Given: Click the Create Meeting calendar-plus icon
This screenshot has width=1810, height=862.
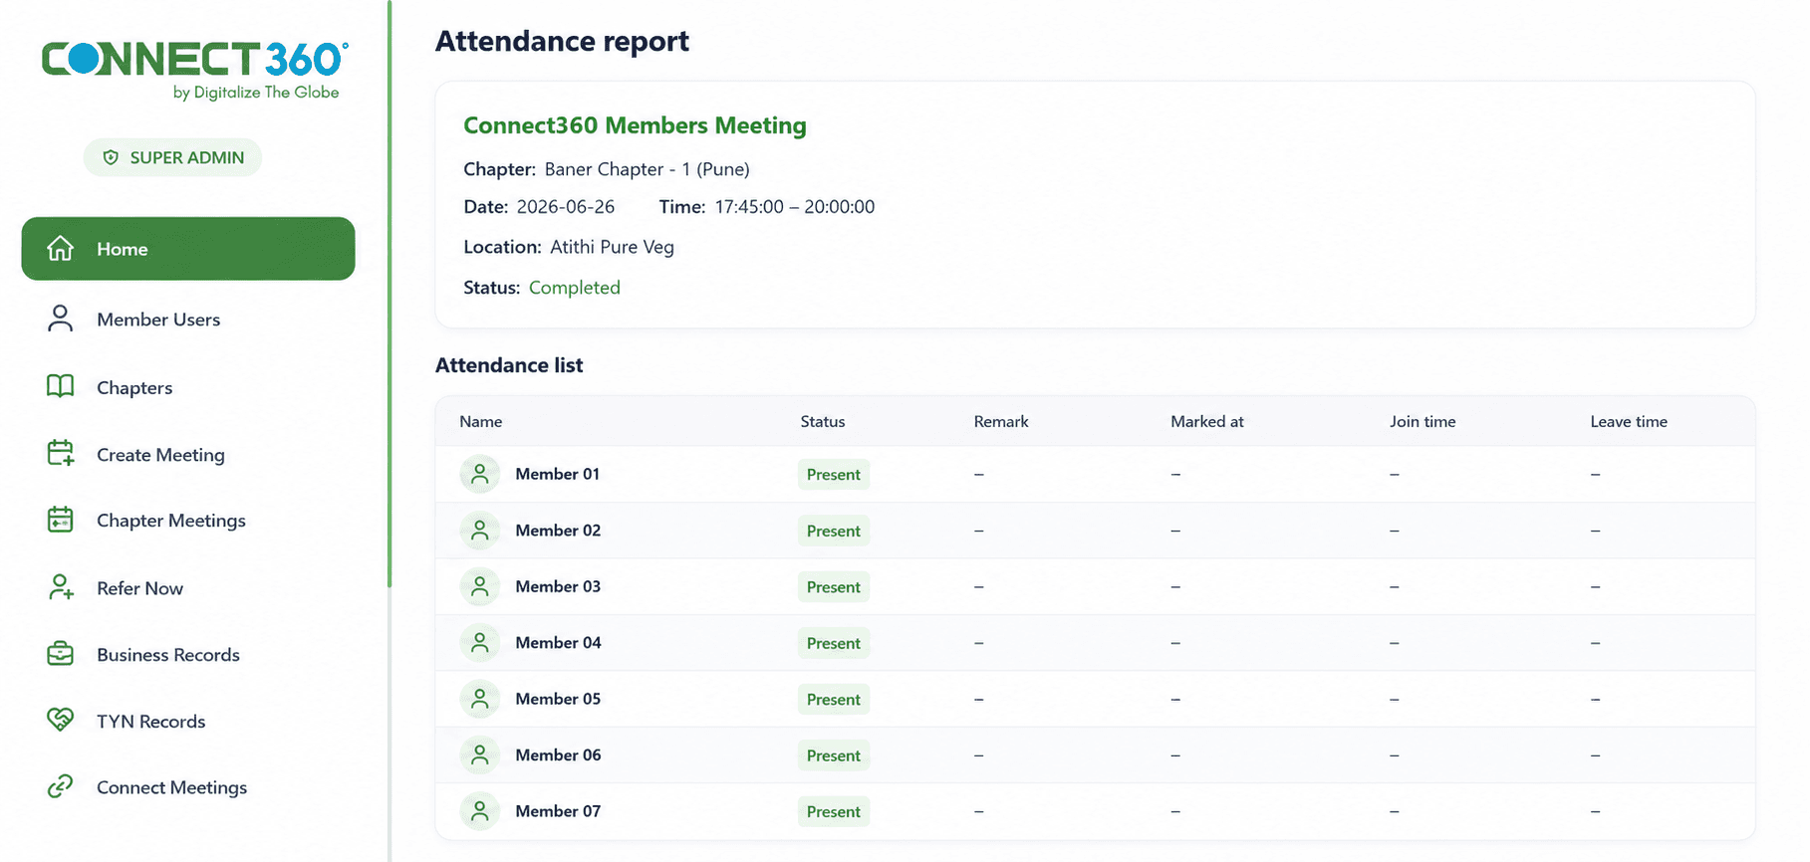Looking at the screenshot, I should (x=61, y=454).
